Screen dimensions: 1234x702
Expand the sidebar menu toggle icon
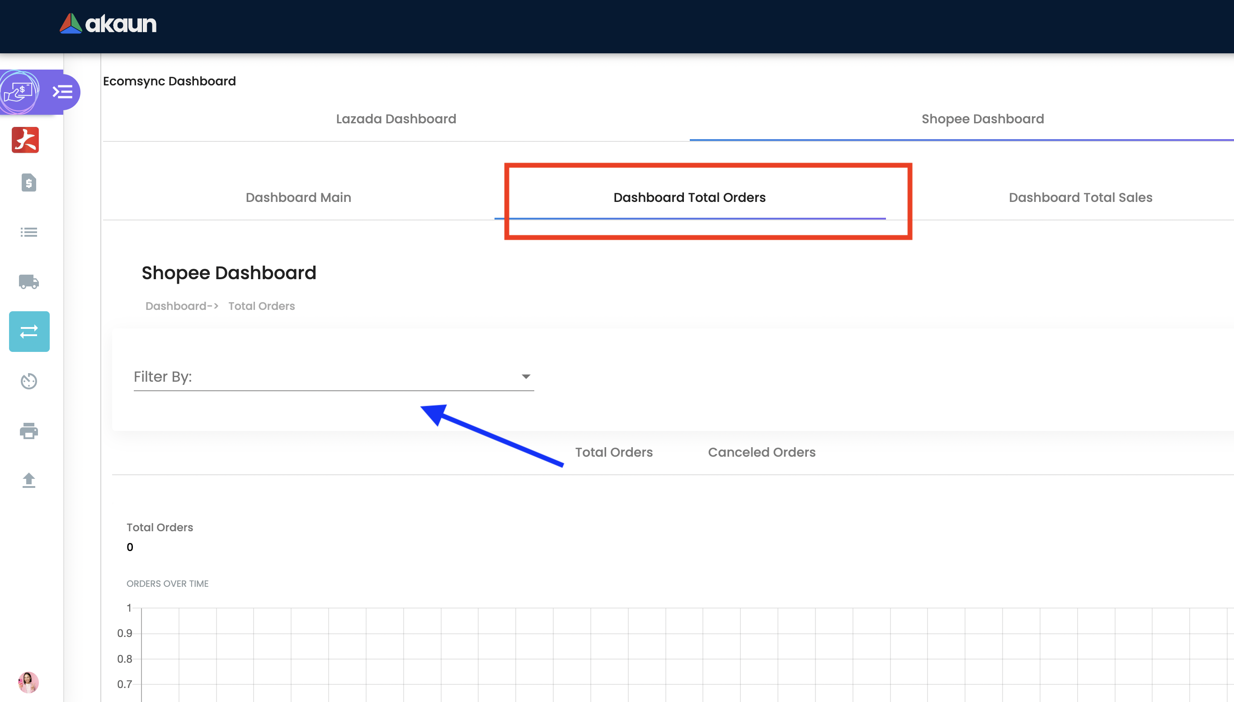pos(63,92)
